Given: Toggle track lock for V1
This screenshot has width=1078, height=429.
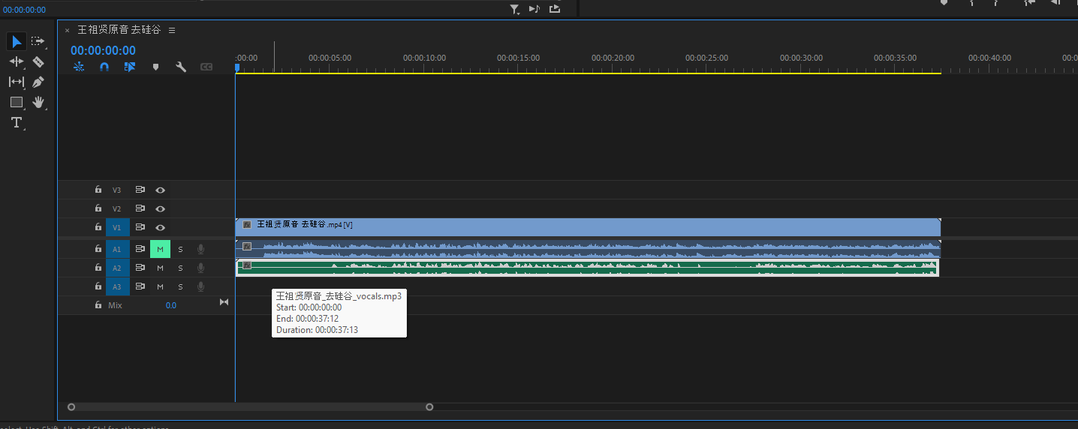Looking at the screenshot, I should pyautogui.click(x=98, y=227).
